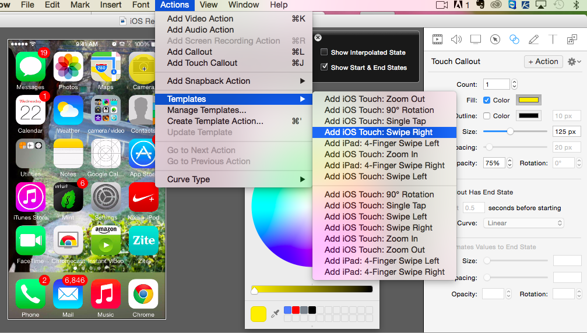
Task: Tap the Music icon in the dock
Action: [106, 294]
